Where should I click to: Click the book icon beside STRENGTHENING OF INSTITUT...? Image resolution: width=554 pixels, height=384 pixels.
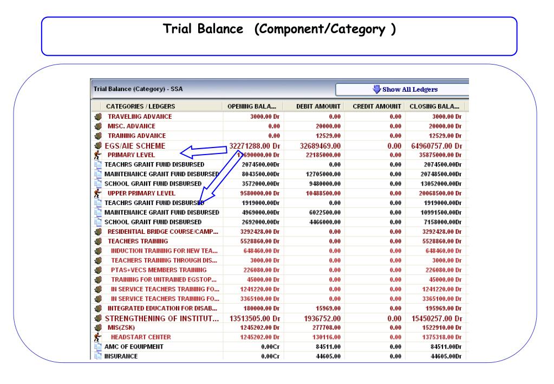coord(98,318)
